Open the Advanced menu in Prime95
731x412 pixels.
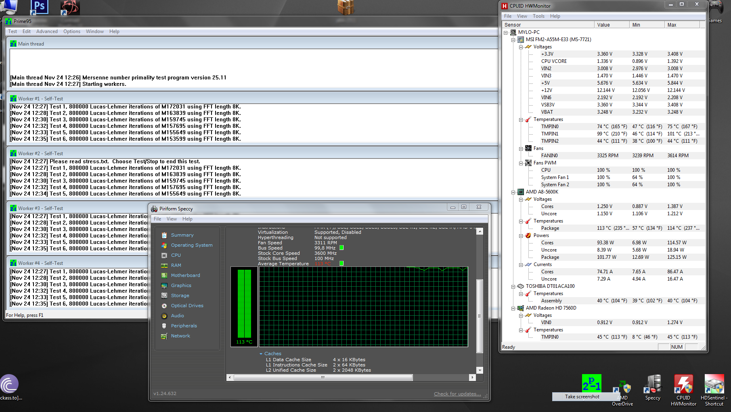[x=47, y=31]
